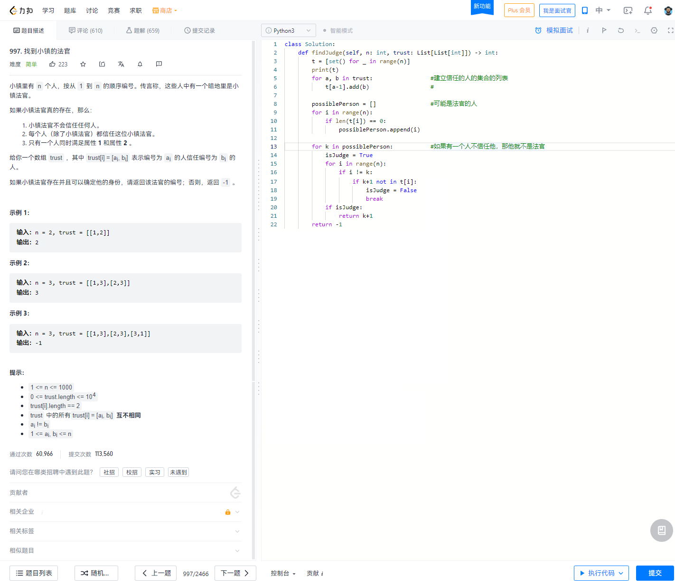Select the 社招 recruitment option

click(x=109, y=472)
